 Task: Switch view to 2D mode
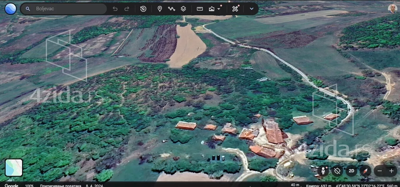coord(351,171)
